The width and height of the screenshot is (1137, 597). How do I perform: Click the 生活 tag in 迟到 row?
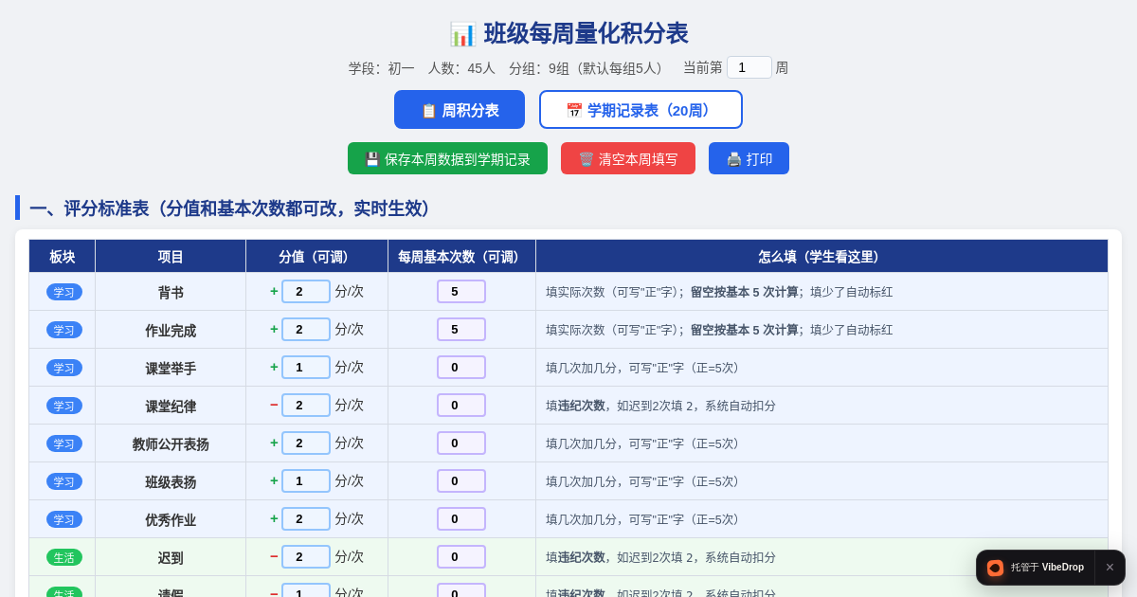(64, 557)
